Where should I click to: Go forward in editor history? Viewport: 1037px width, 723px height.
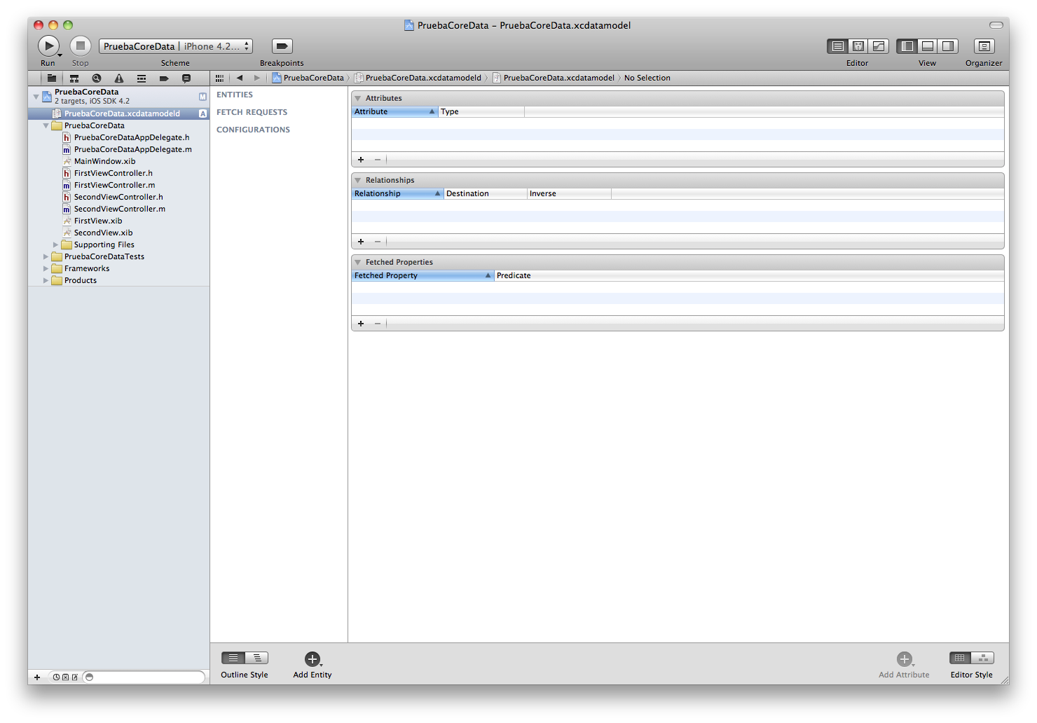coord(257,78)
